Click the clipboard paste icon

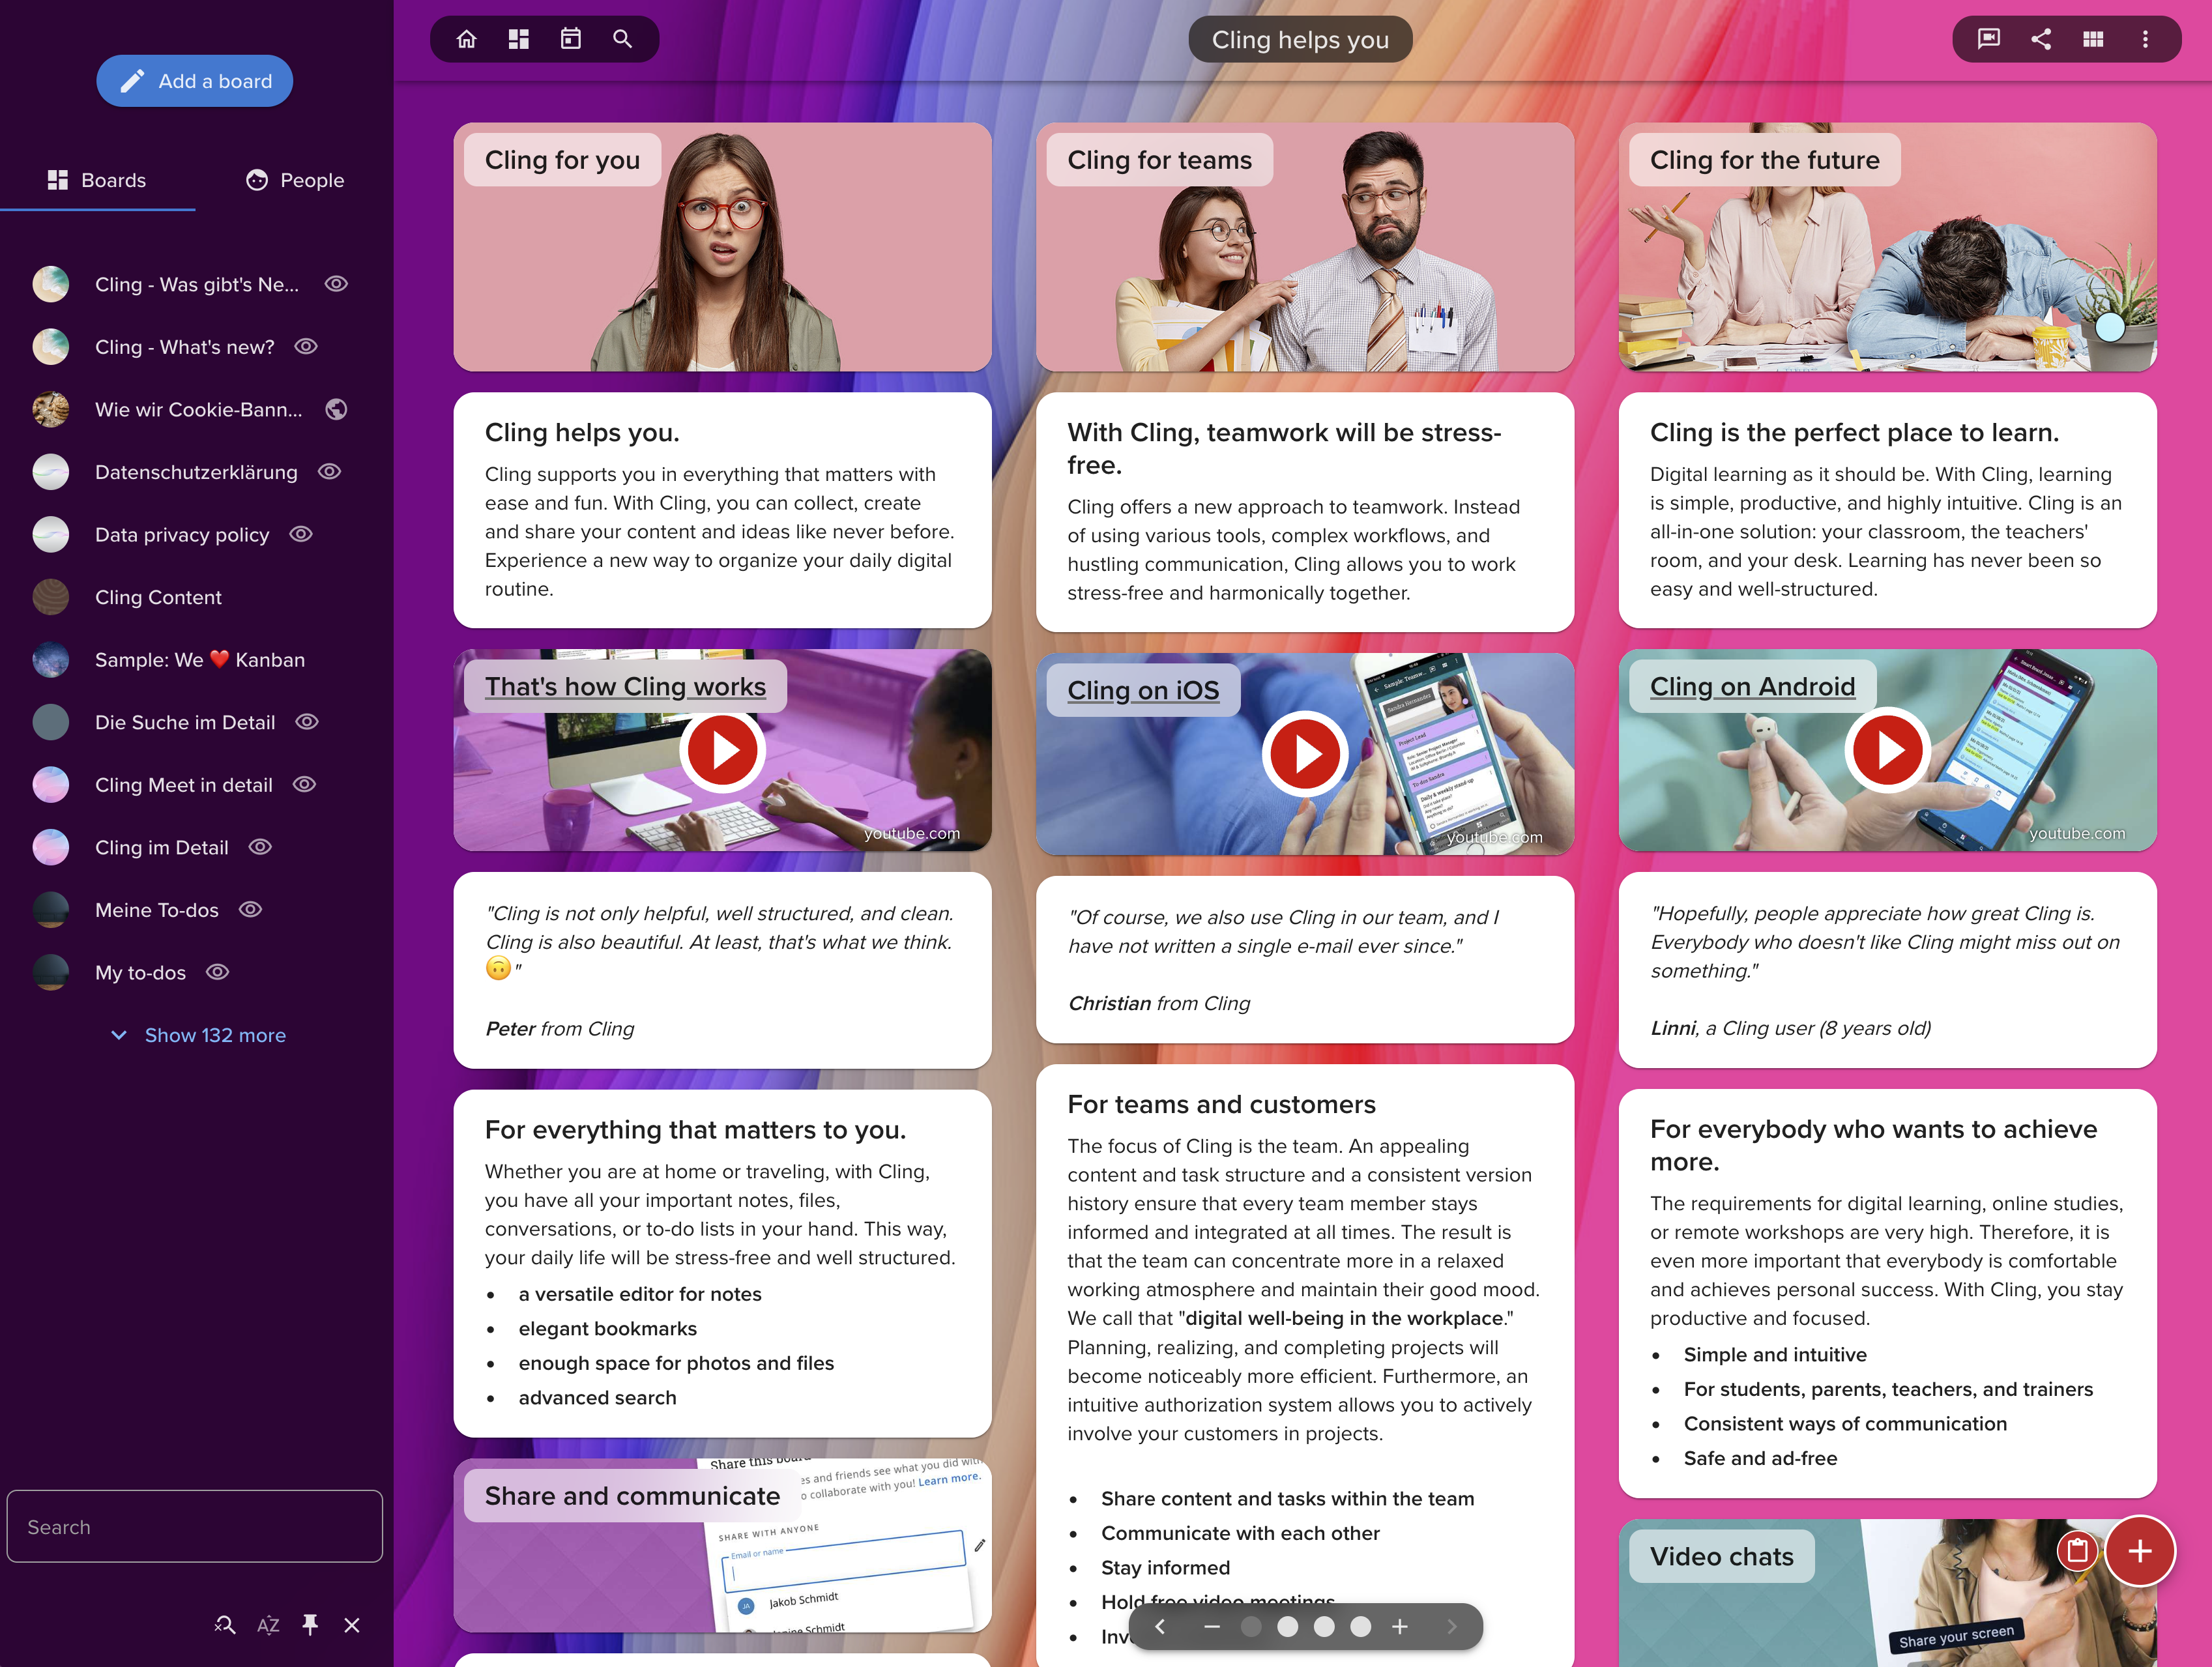pyautogui.click(x=2077, y=1551)
